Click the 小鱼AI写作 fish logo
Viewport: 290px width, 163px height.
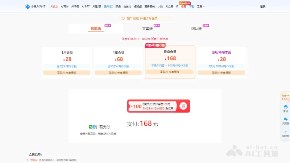click(x=27, y=7)
